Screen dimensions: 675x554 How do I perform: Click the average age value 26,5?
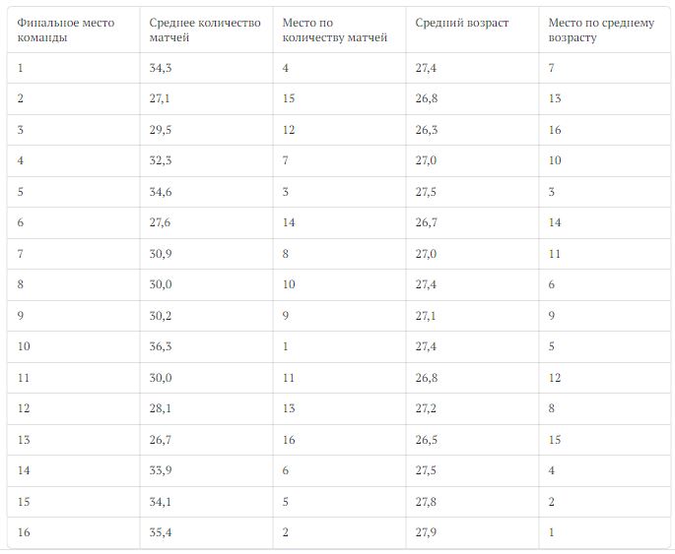(x=427, y=440)
